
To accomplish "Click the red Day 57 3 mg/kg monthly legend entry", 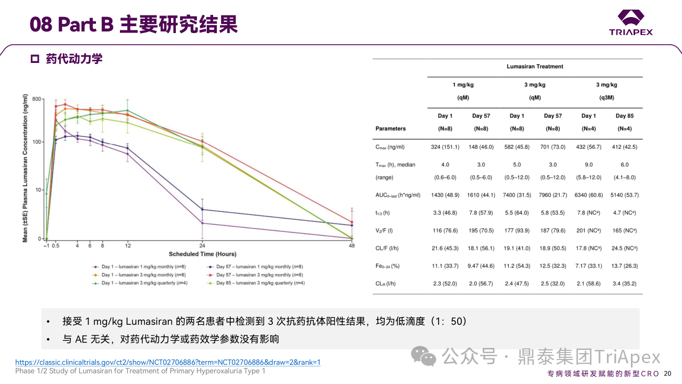I will [x=256, y=275].
